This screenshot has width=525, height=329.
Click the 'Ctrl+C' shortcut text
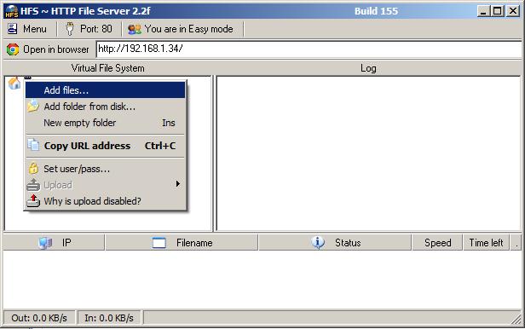(160, 146)
